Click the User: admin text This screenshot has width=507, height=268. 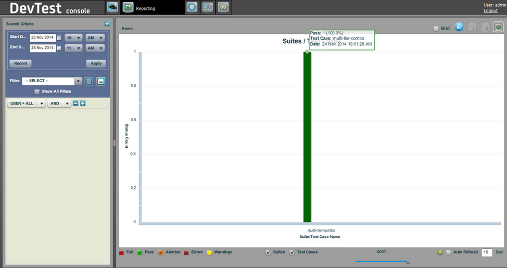(x=495, y=5)
